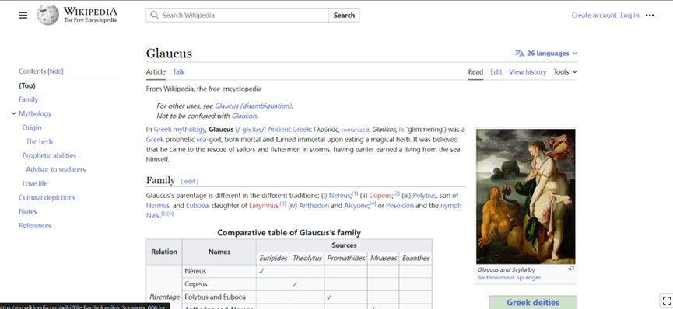Open the Euboea link
Image resolution: width=673 pixels, height=309 pixels.
[197, 206]
